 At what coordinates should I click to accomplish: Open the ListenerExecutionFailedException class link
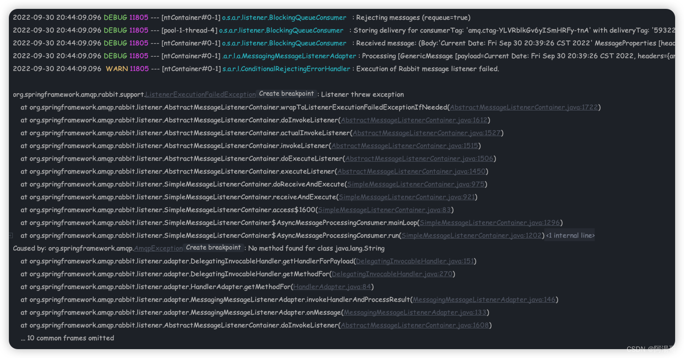[200, 94]
